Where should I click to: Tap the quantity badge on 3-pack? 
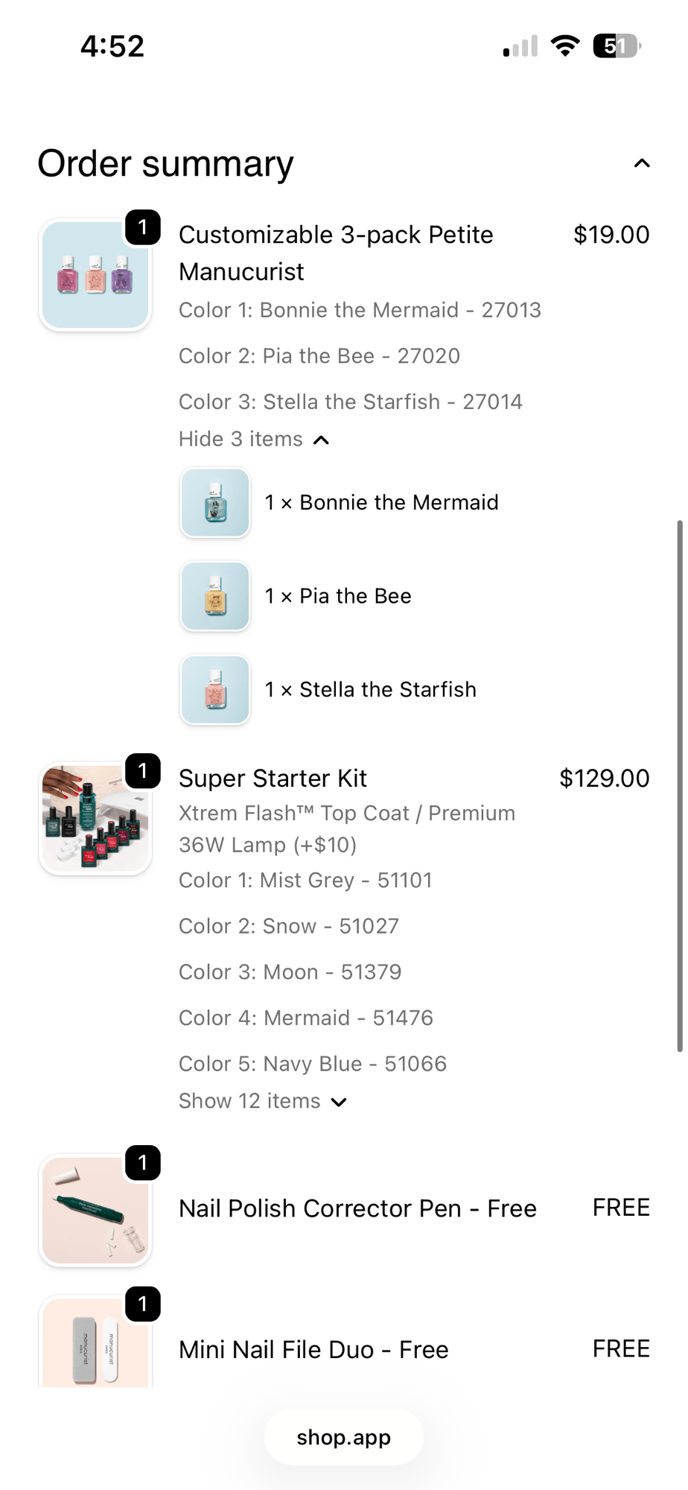click(143, 227)
